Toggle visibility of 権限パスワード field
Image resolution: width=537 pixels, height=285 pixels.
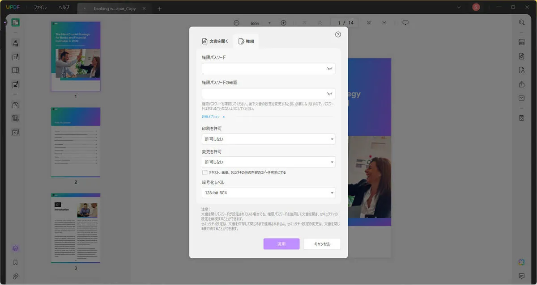[x=330, y=68]
